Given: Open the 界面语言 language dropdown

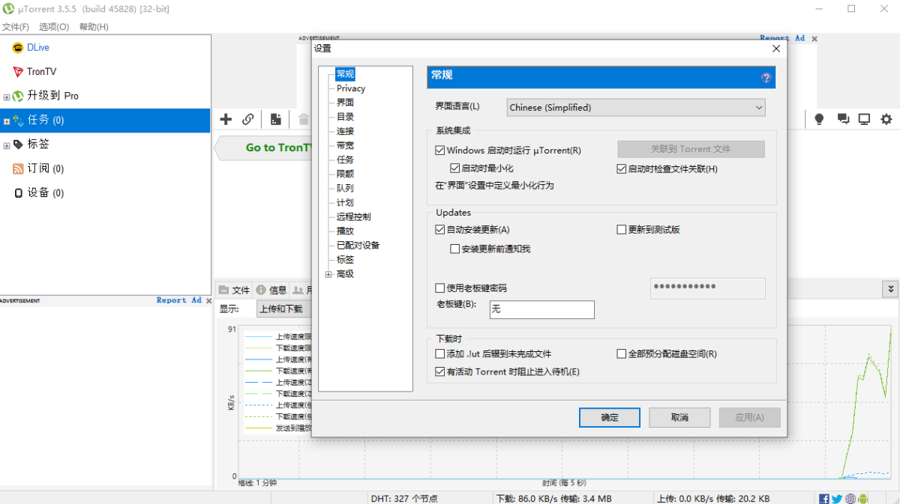Looking at the screenshot, I should point(759,107).
